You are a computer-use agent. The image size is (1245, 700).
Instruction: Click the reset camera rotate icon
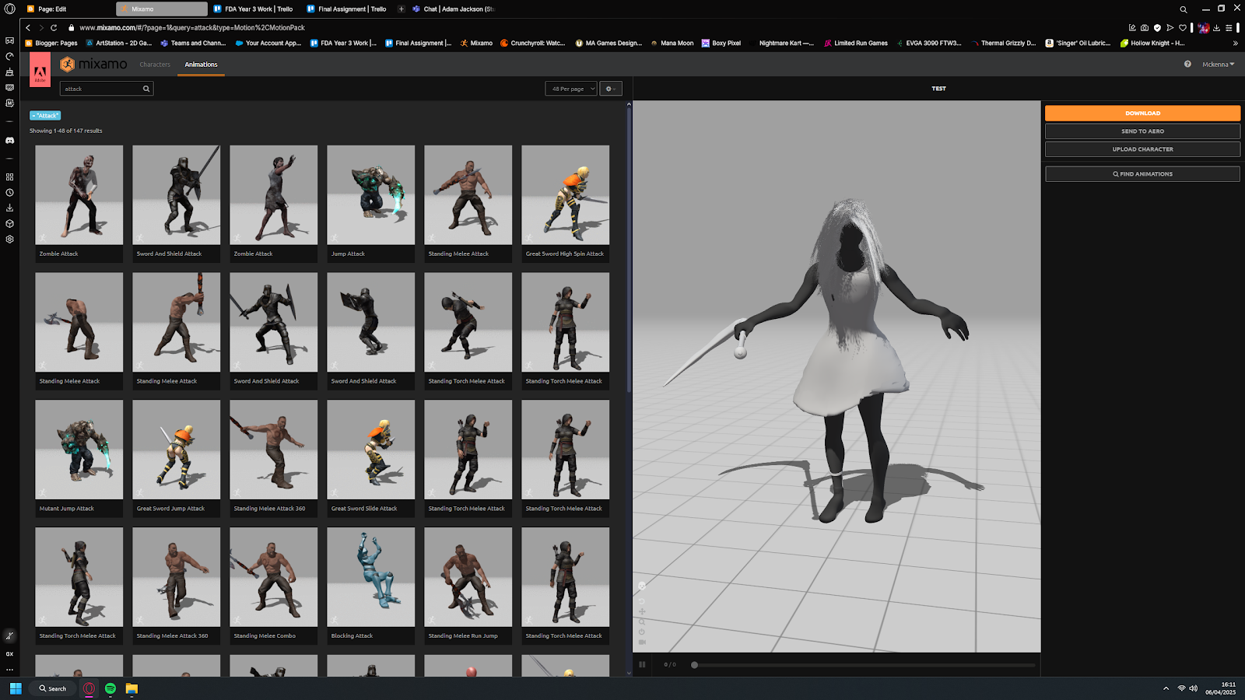pyautogui.click(x=642, y=601)
